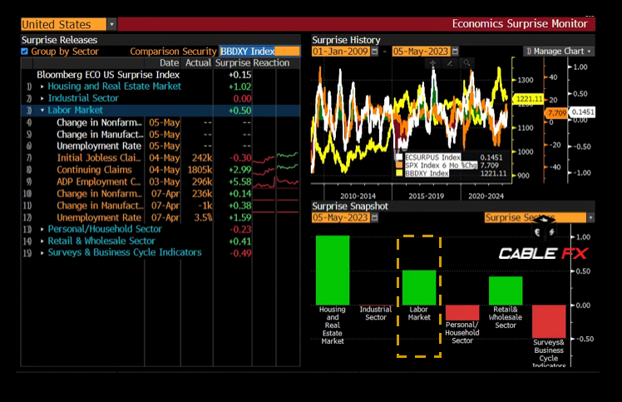Image resolution: width=622 pixels, height=402 pixels.
Task: Expand Surveys & Business Cycle Indicators row
Action: pyautogui.click(x=42, y=253)
